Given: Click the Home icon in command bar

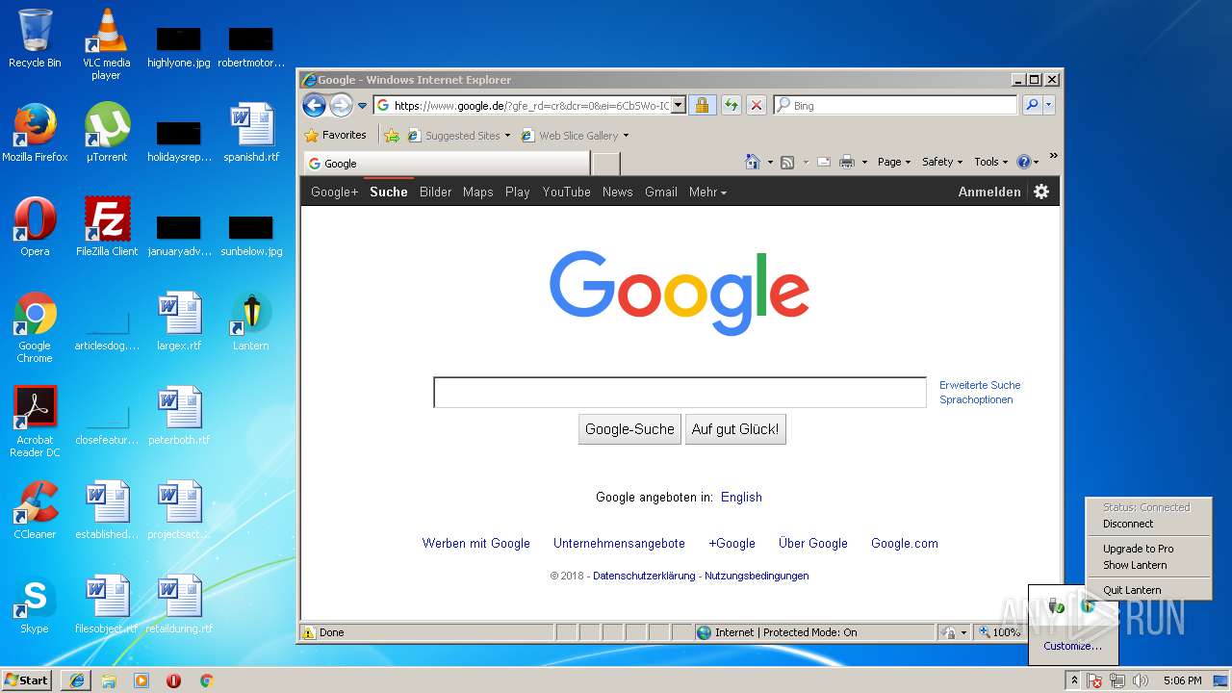Looking at the screenshot, I should 753,162.
